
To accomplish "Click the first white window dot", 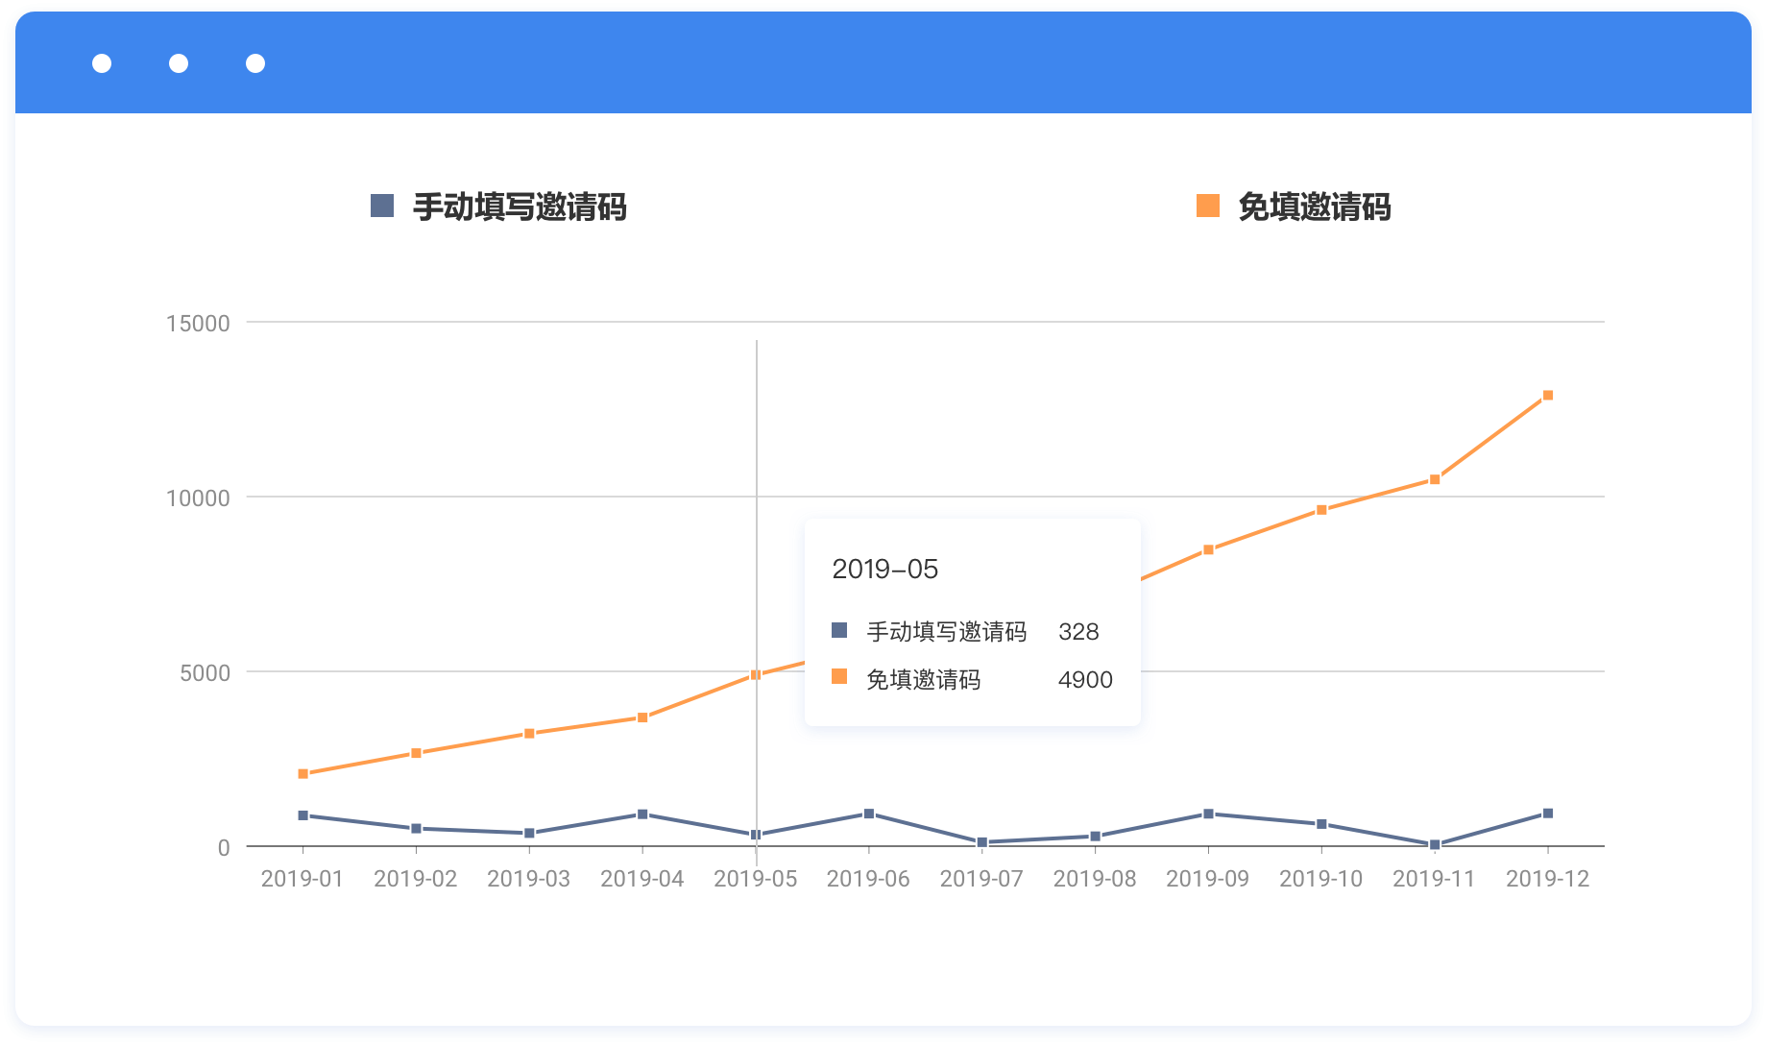I will tap(102, 63).
